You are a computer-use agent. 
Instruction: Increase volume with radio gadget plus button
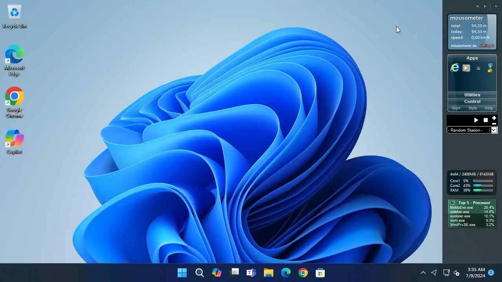494,118
